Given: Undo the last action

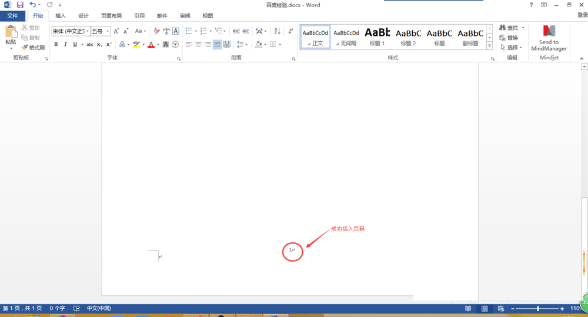Looking at the screenshot, I should [32, 5].
